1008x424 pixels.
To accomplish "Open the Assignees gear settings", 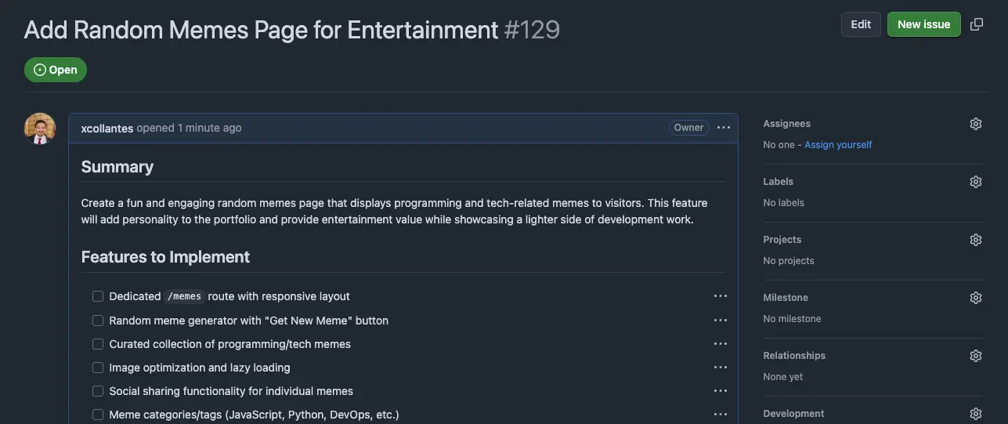I will click(x=975, y=124).
